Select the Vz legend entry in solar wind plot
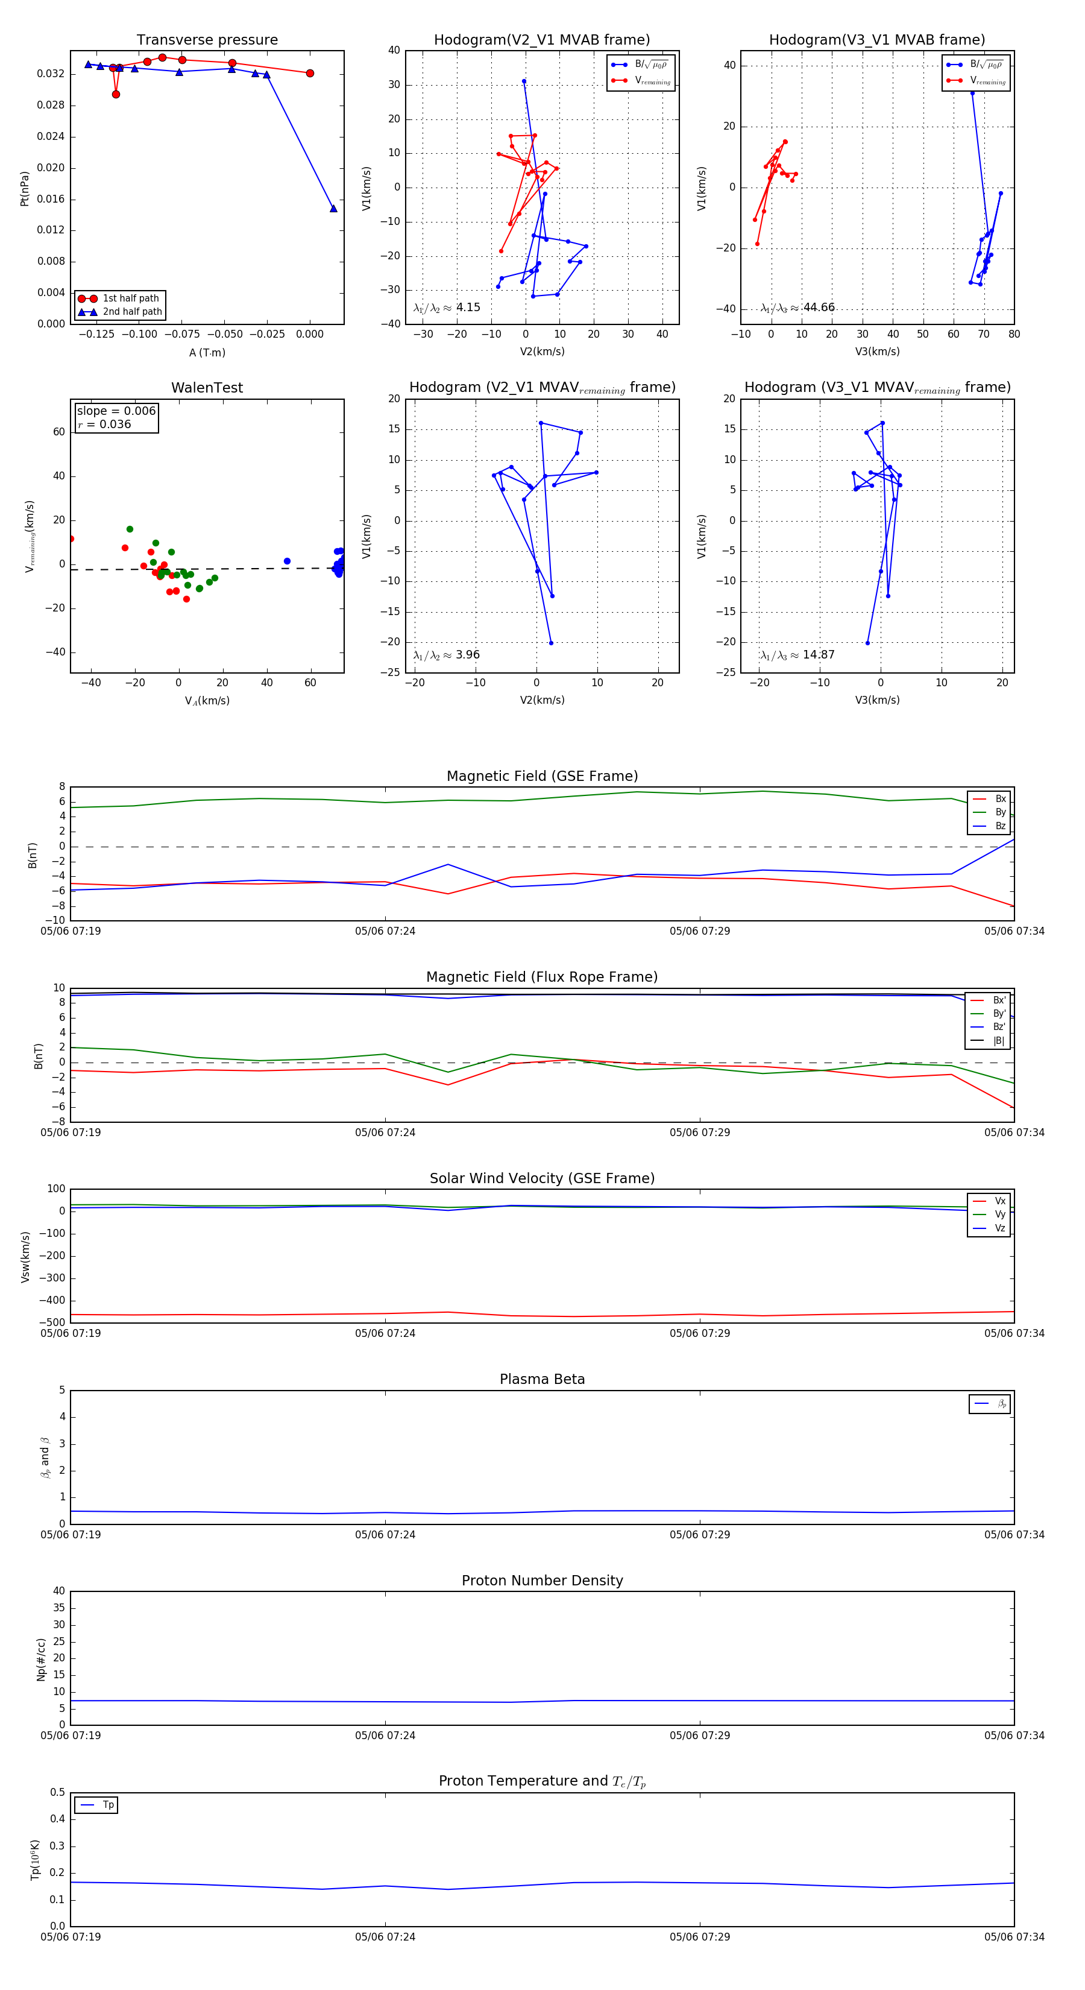This screenshot has width=1085, height=1990. [x=989, y=1228]
